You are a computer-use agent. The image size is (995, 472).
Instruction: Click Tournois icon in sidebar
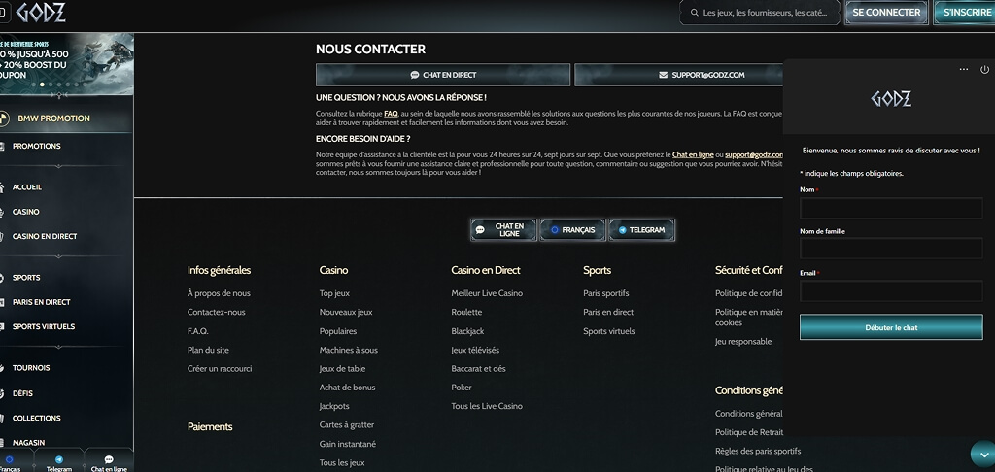2,368
